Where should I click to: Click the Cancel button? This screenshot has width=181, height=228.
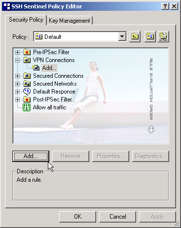tap(118, 217)
